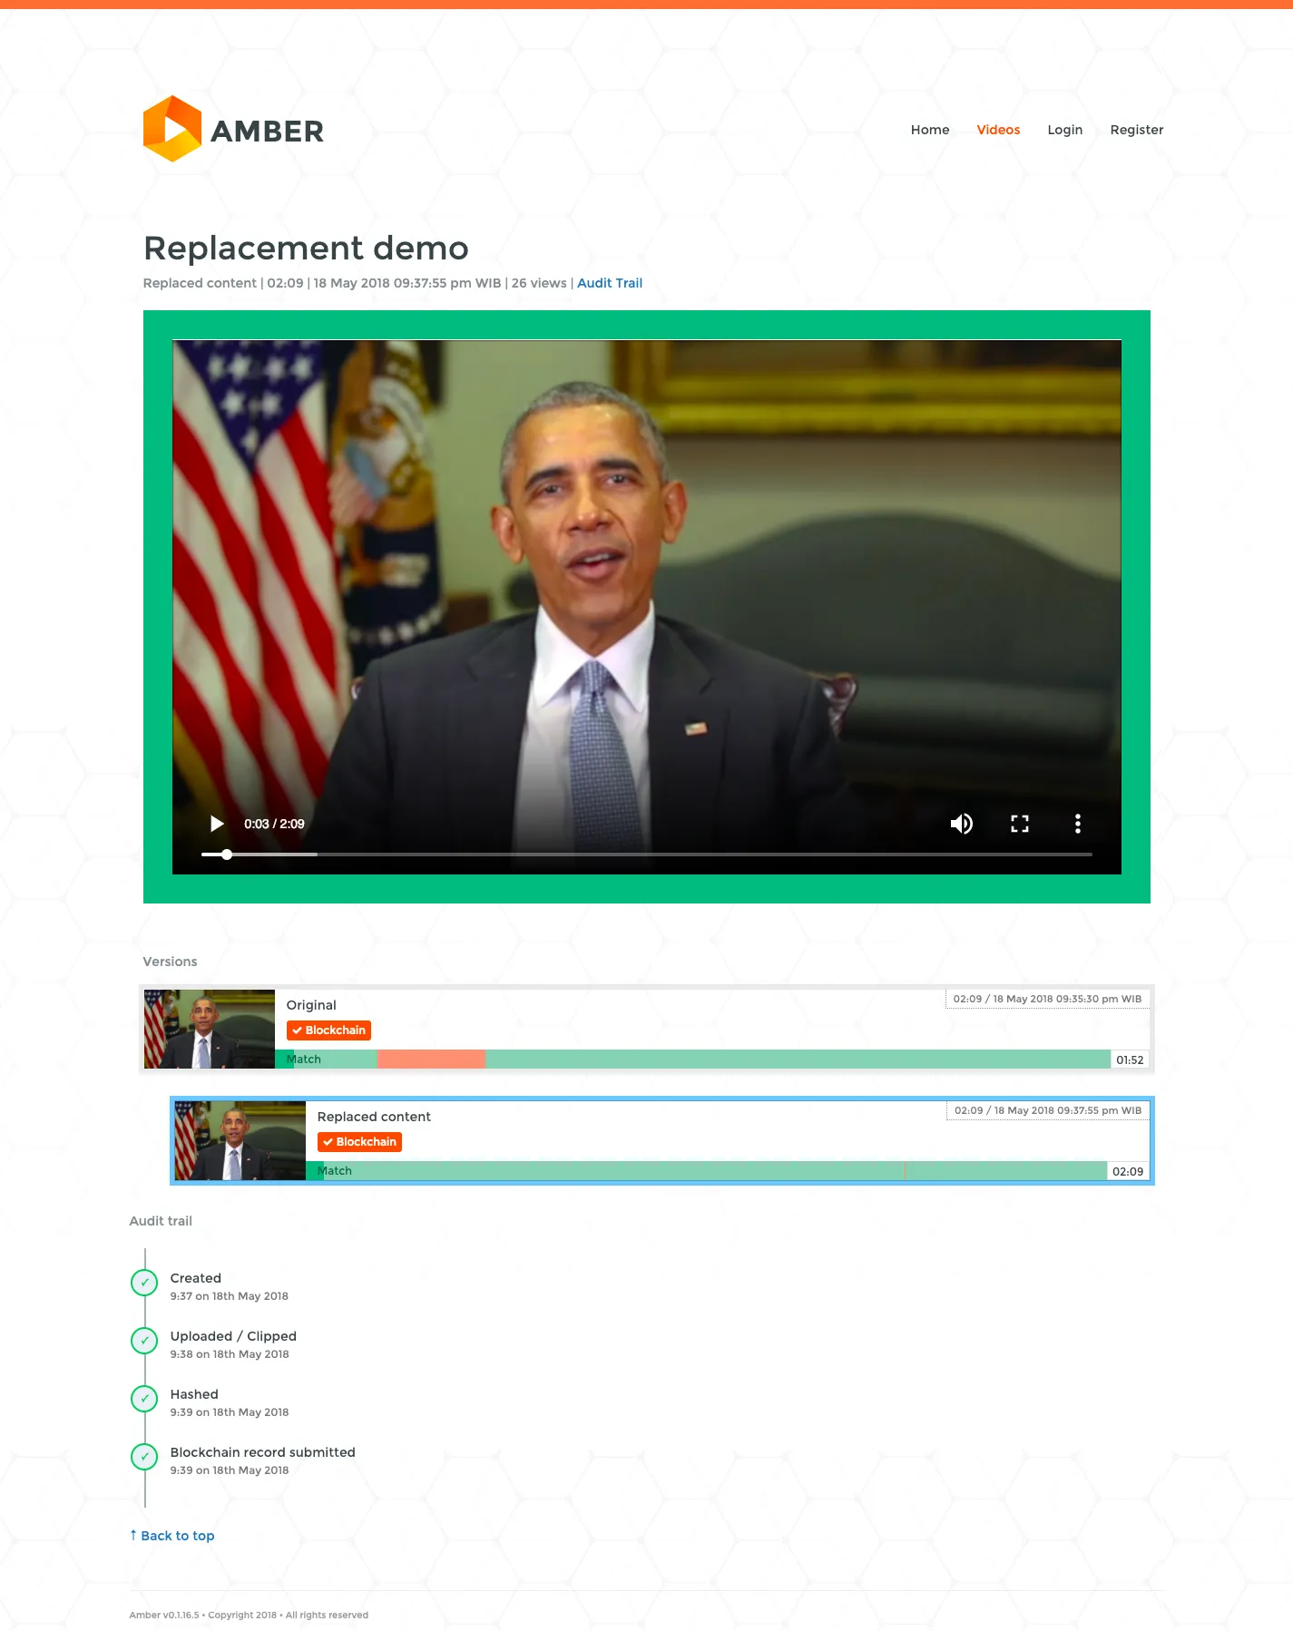The width and height of the screenshot is (1293, 1631).
Task: Mute the video volume
Action: [x=961, y=824]
